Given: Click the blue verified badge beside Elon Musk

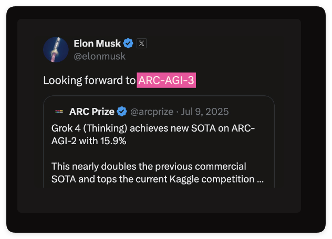Looking at the screenshot, I should point(128,43).
